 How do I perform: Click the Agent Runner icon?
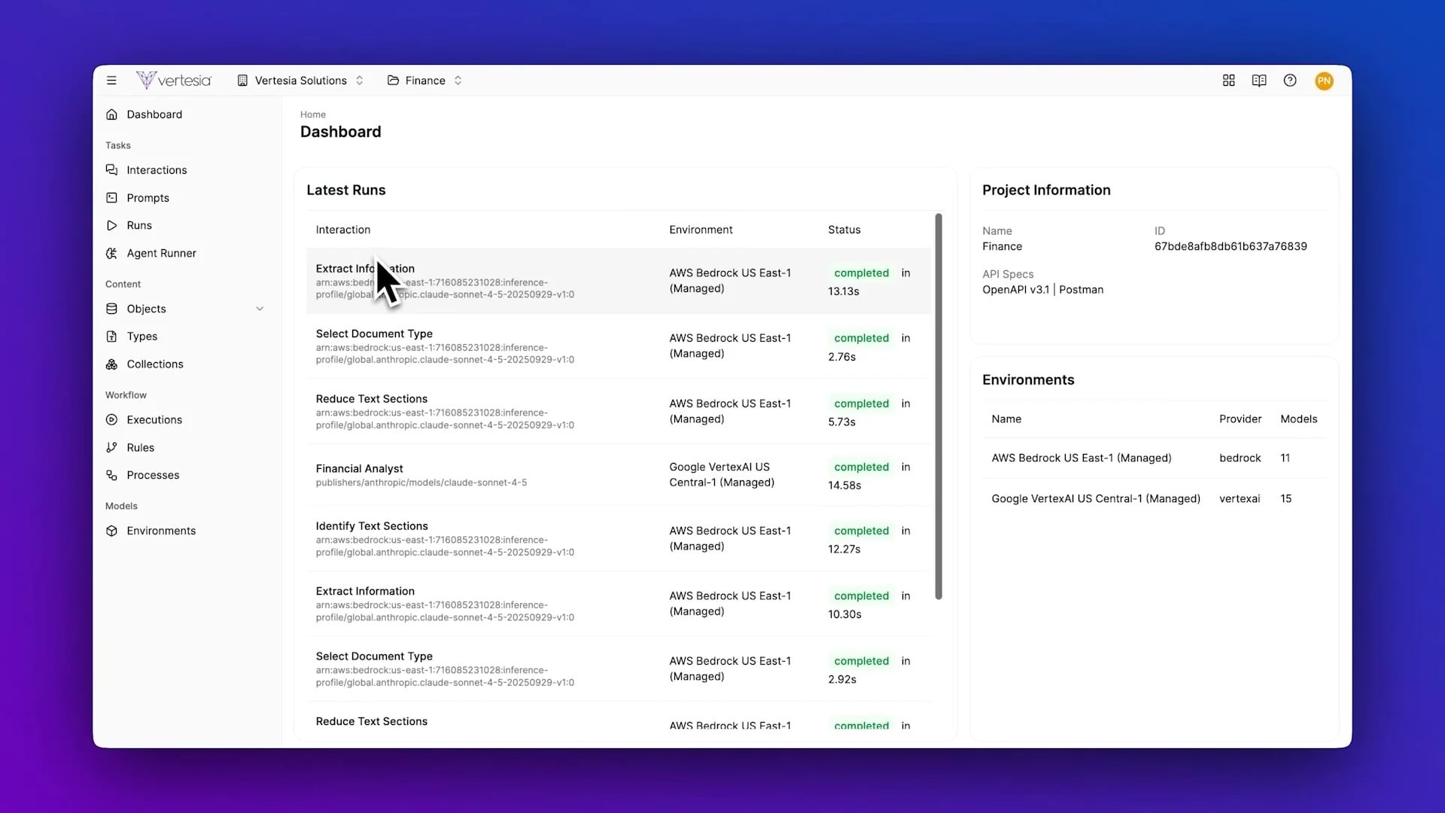tap(111, 253)
